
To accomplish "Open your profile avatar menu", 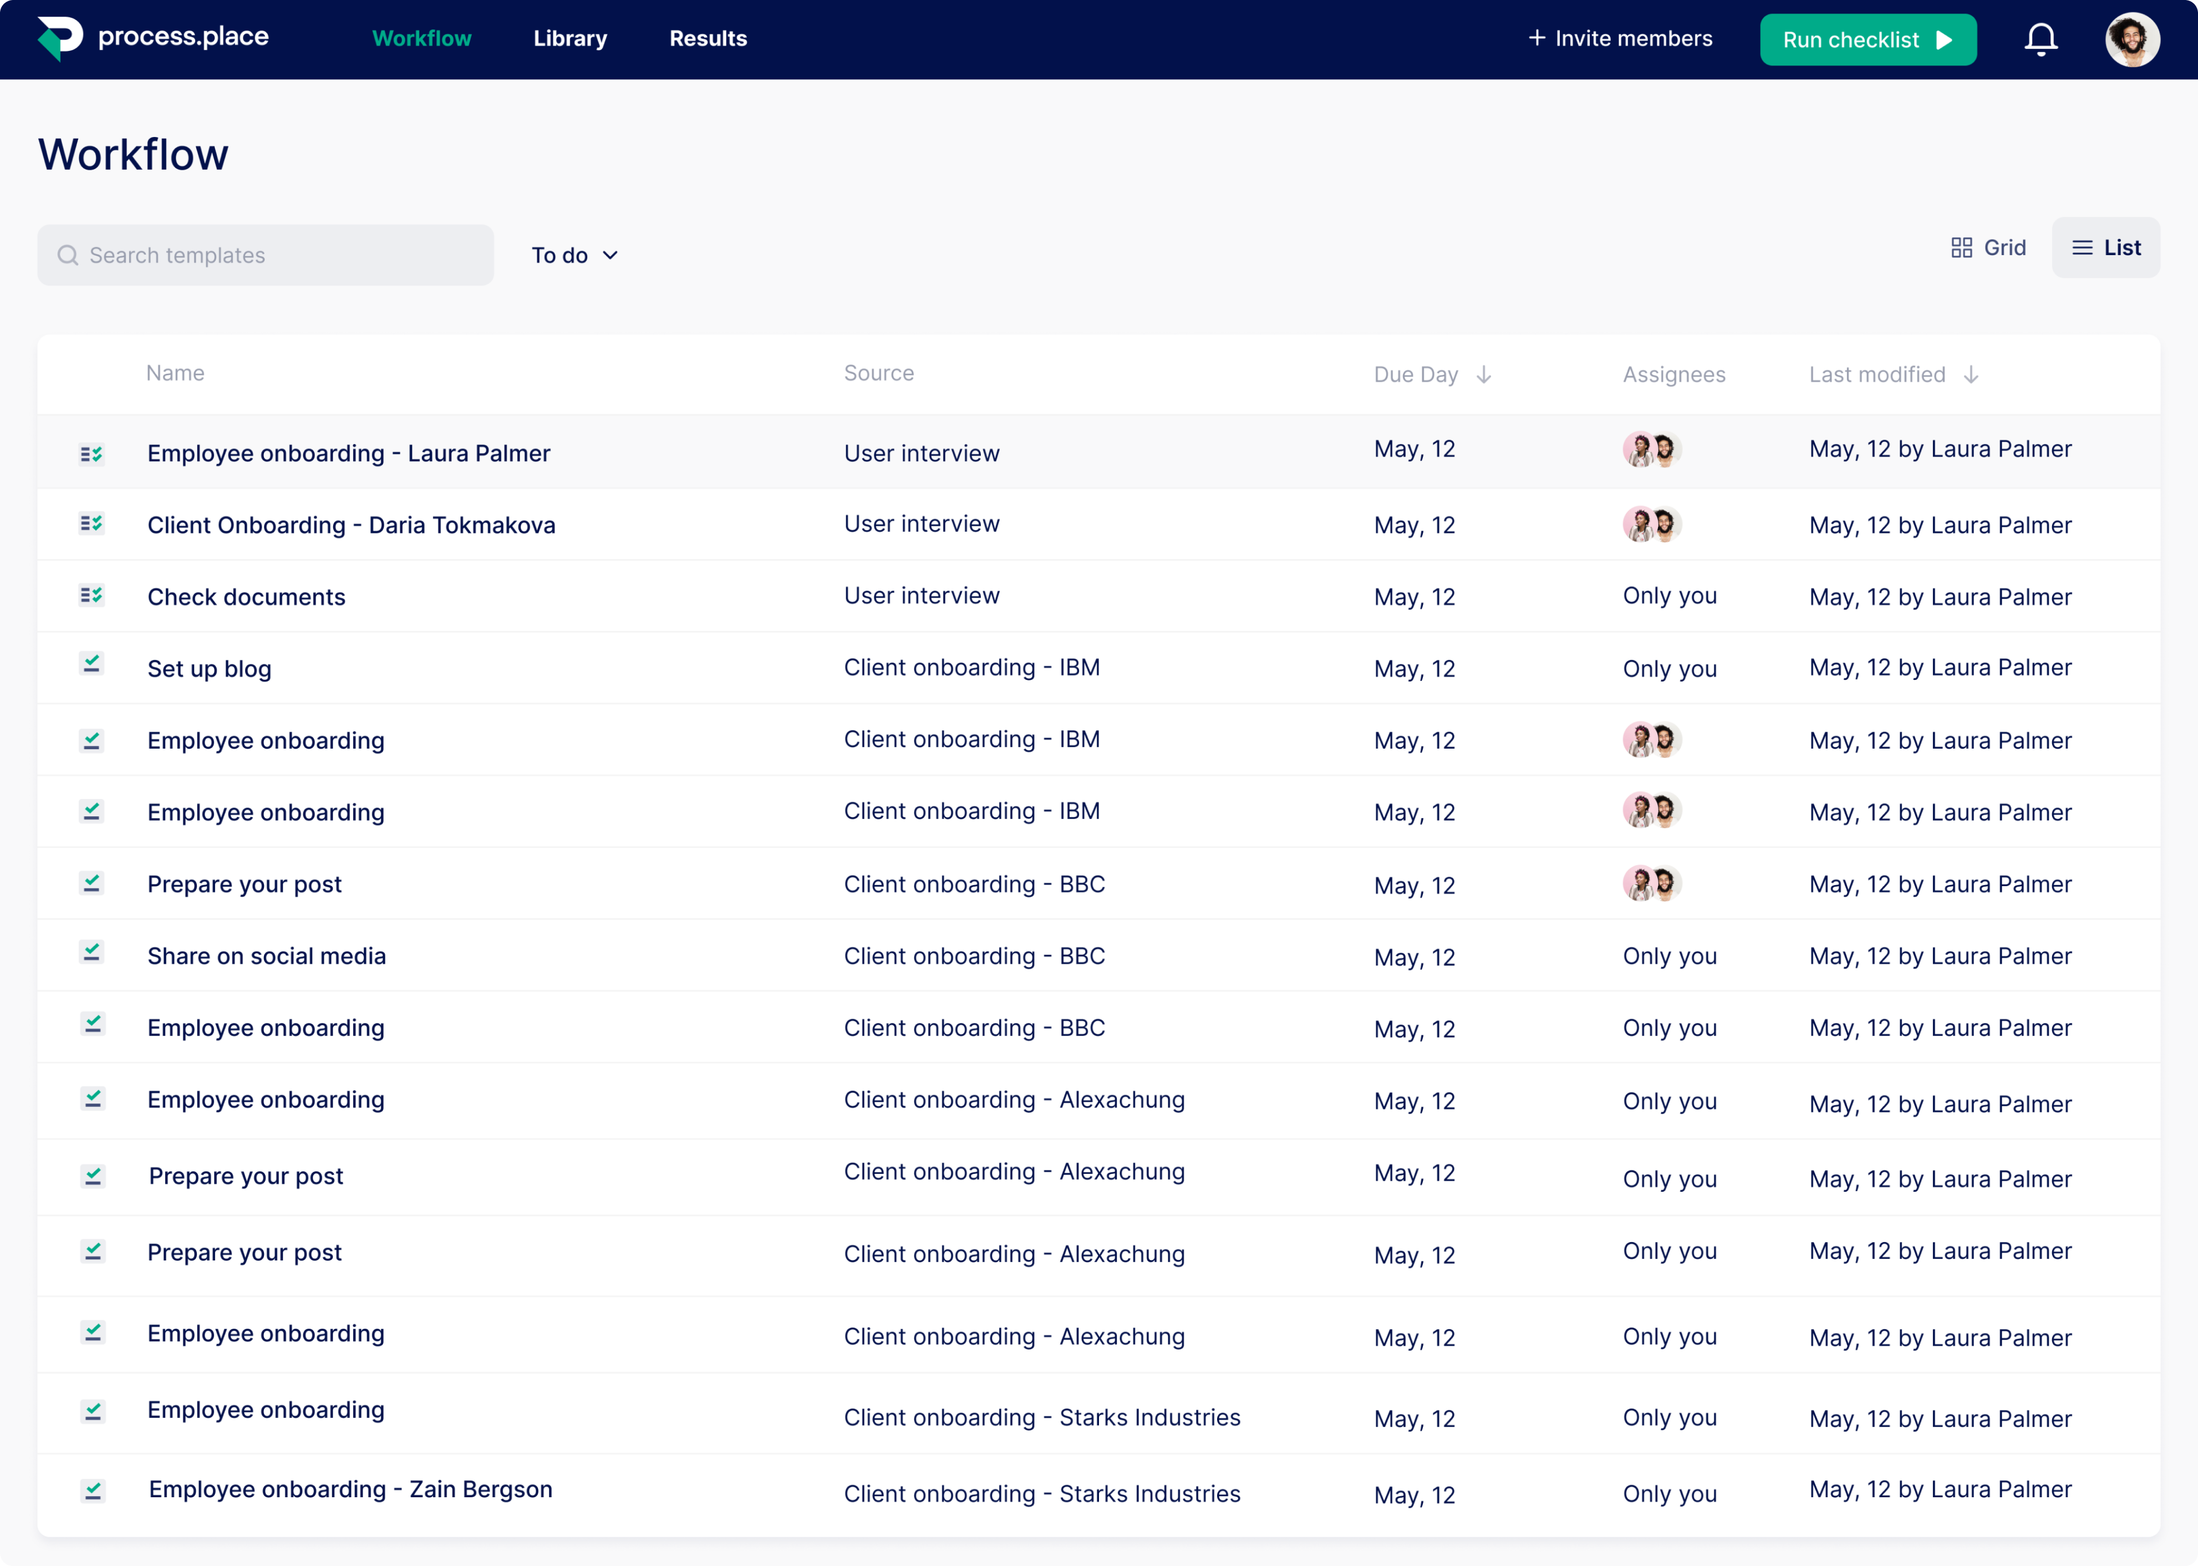I will [2131, 39].
